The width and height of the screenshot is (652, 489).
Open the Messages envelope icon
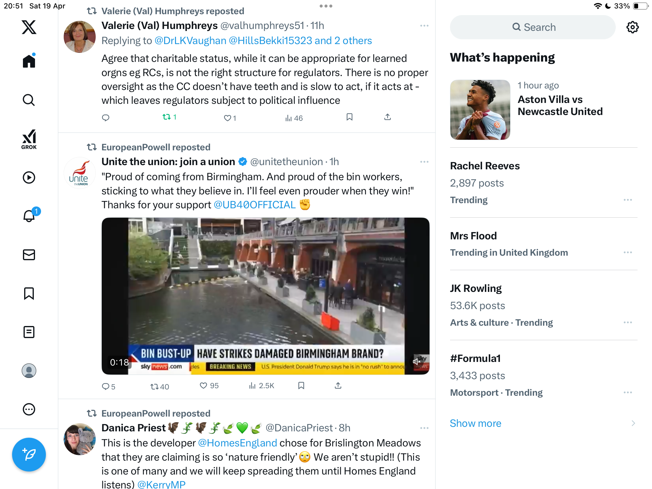click(x=29, y=255)
